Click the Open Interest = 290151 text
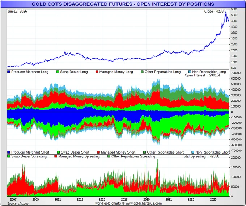This screenshot has height=206, width=246. coord(202,75)
